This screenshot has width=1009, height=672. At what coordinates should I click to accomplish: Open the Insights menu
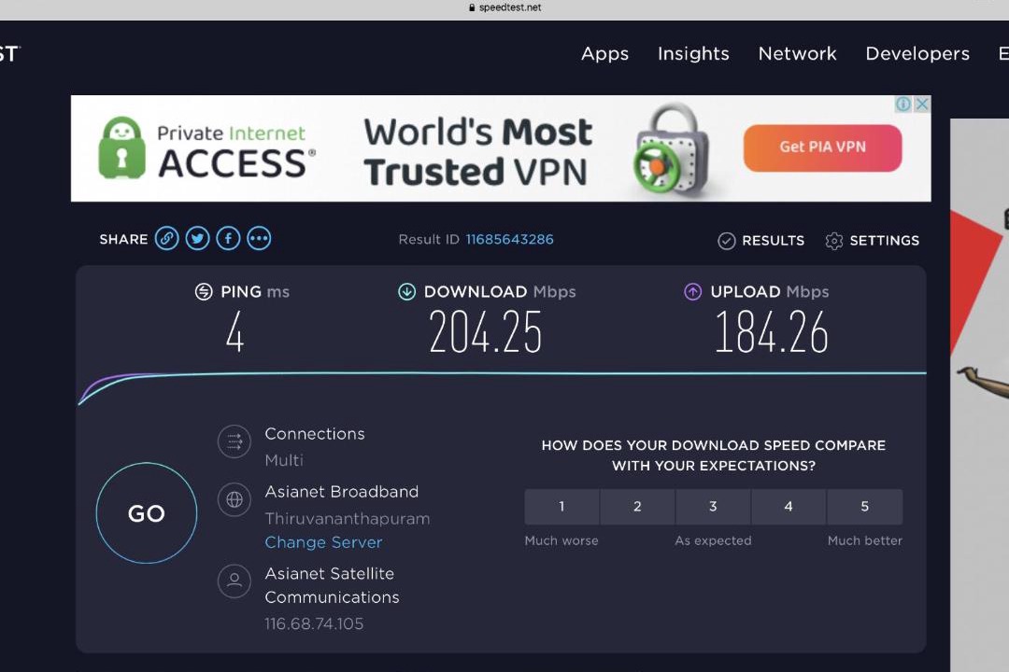(693, 54)
